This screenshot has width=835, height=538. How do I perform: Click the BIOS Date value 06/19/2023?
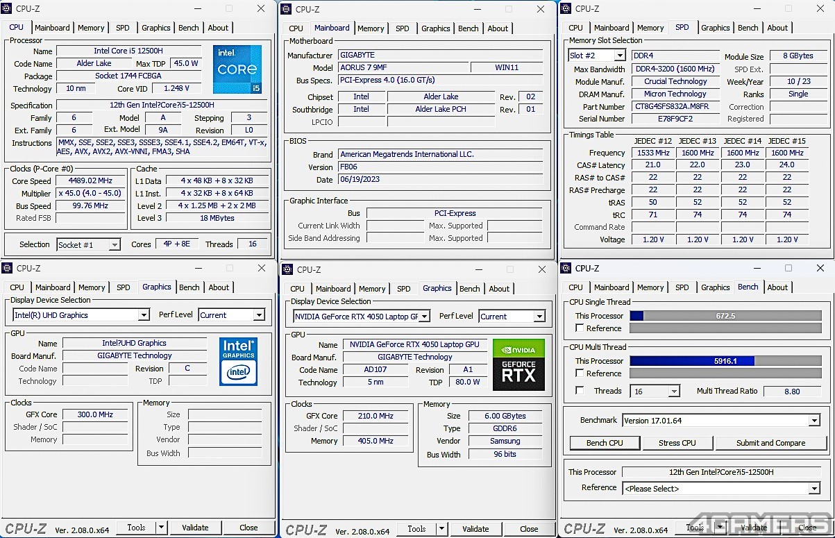coord(440,180)
